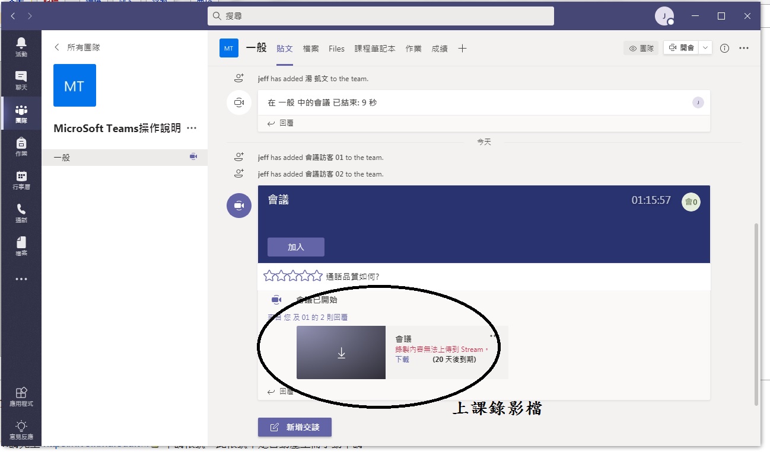Open the recording video thumbnail

tap(341, 352)
